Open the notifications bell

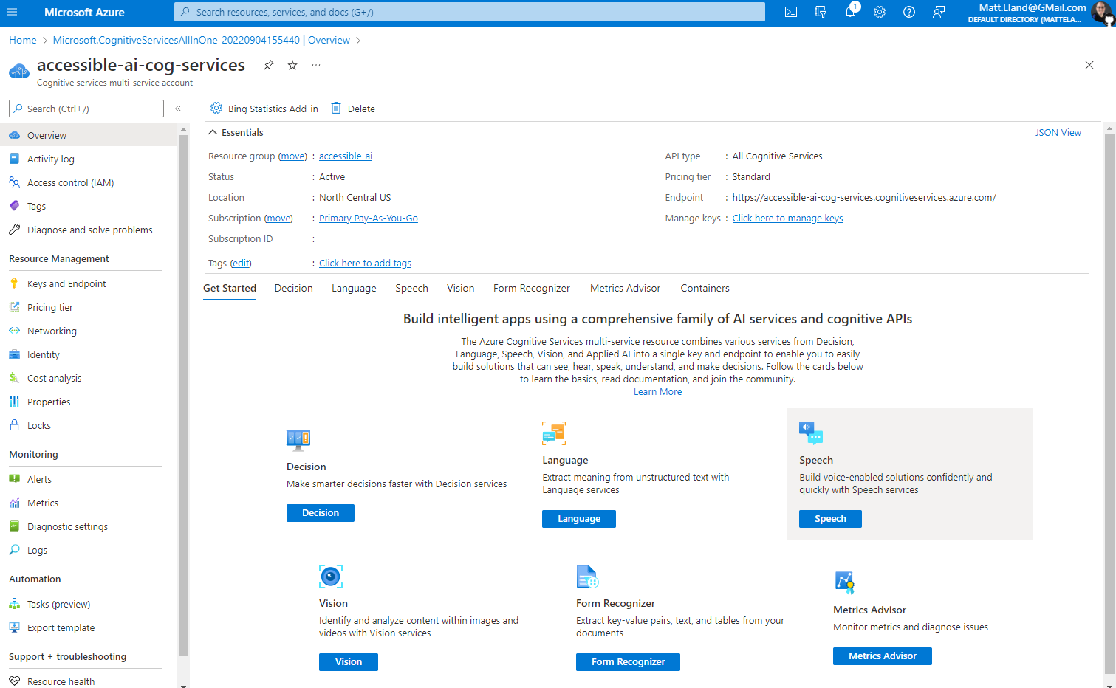[x=849, y=12]
